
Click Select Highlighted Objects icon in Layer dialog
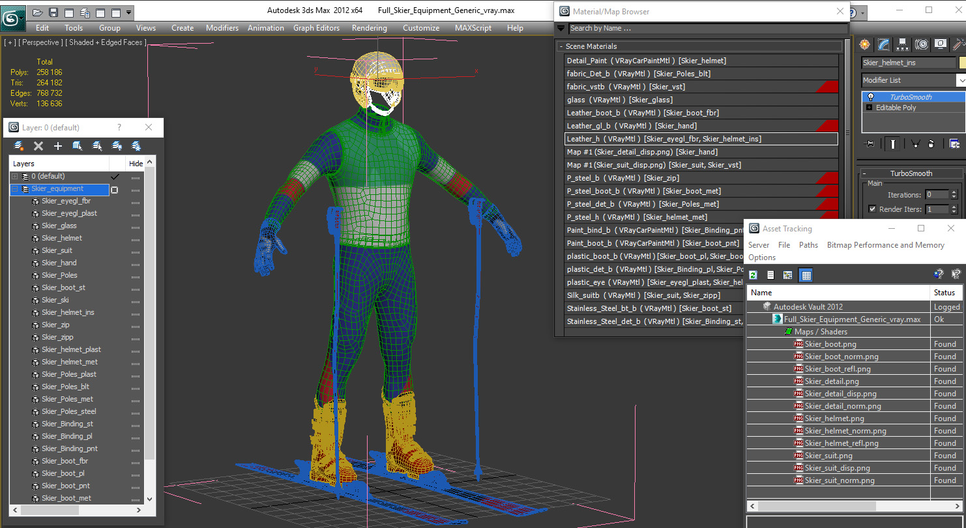click(x=78, y=146)
